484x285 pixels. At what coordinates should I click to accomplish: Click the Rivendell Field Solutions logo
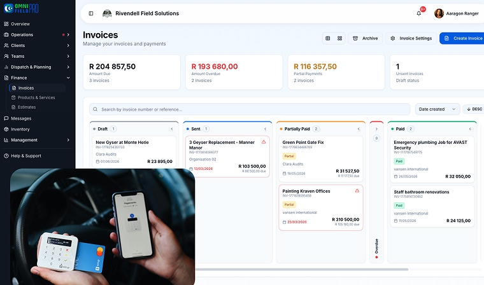(x=107, y=13)
